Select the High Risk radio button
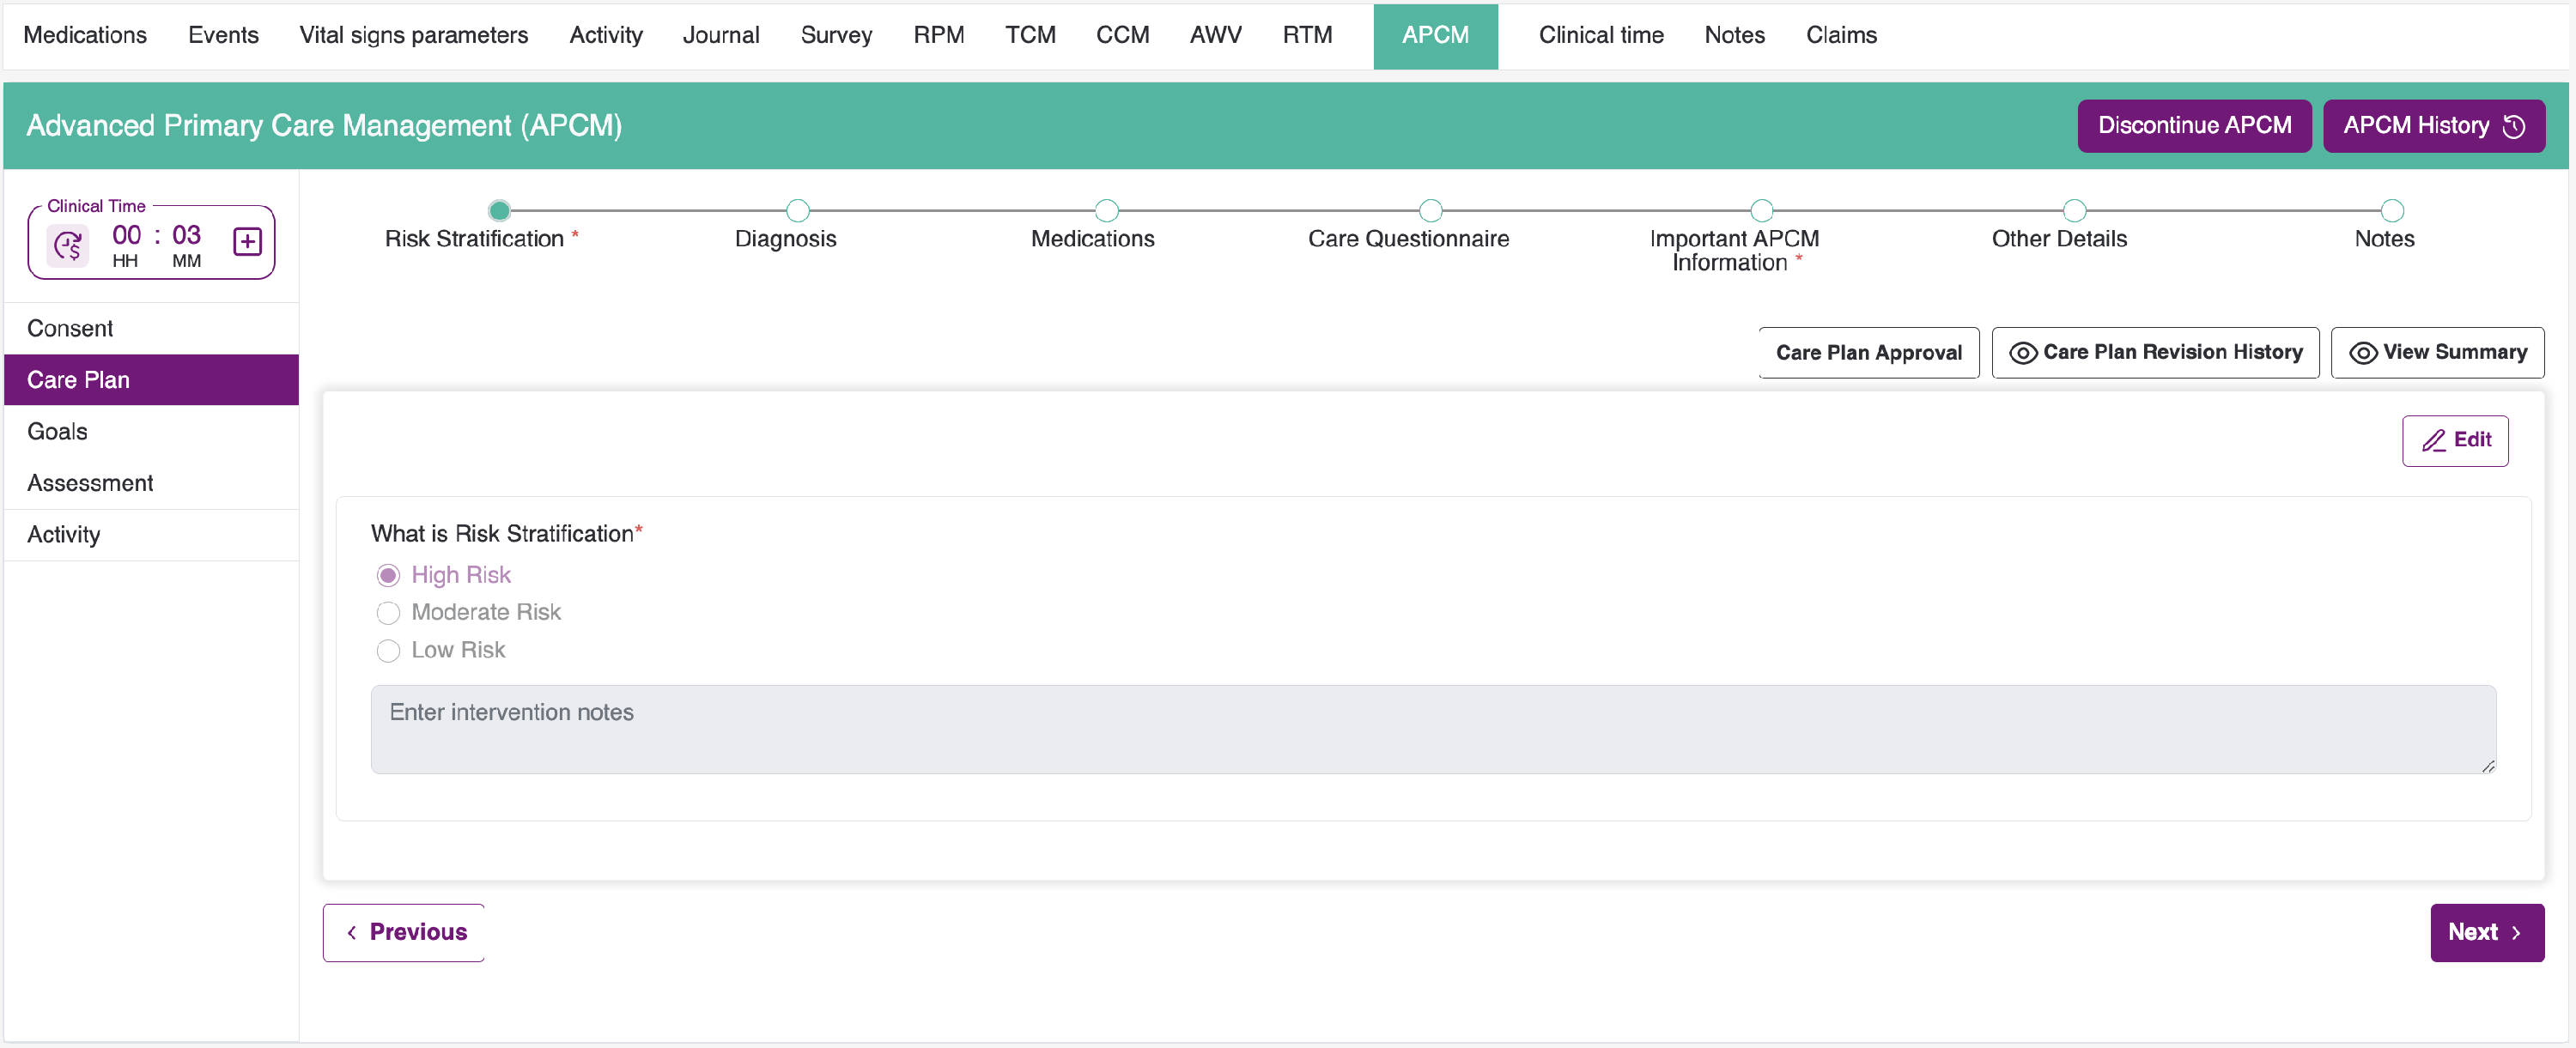2576x1048 pixels. click(388, 575)
